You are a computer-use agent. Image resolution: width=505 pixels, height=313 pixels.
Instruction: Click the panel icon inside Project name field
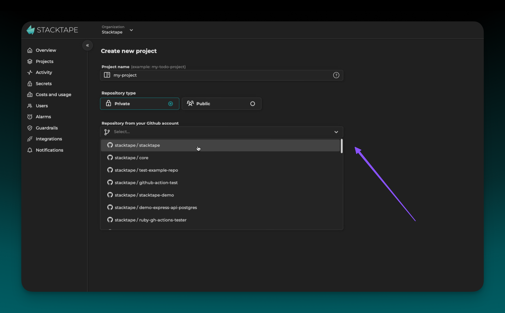(107, 75)
